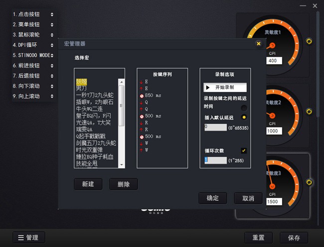
Task: Click the 新建 button
Action: pos(88,184)
